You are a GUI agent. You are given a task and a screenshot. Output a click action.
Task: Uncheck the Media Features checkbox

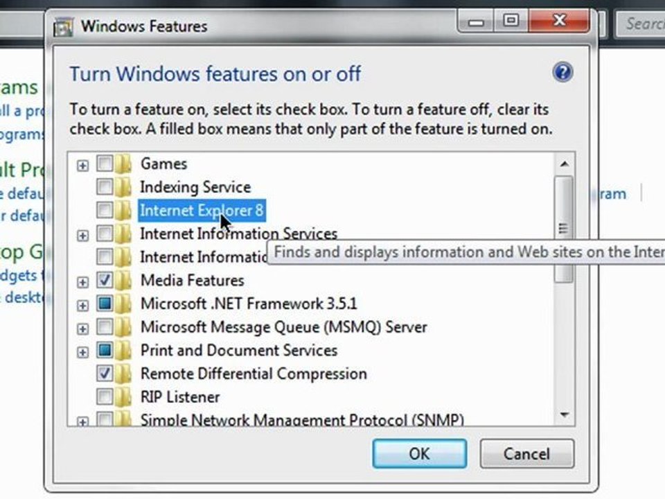[x=105, y=280]
